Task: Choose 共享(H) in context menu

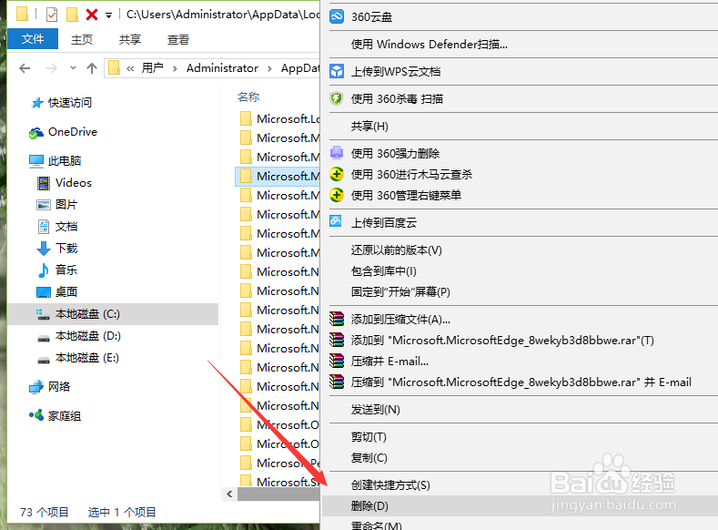Action: coord(520,126)
